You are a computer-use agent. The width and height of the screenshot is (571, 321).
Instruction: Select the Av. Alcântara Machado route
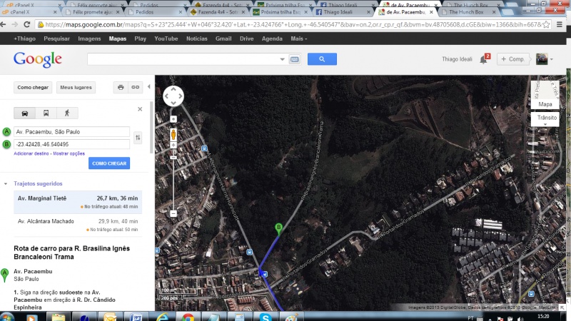coord(78,225)
